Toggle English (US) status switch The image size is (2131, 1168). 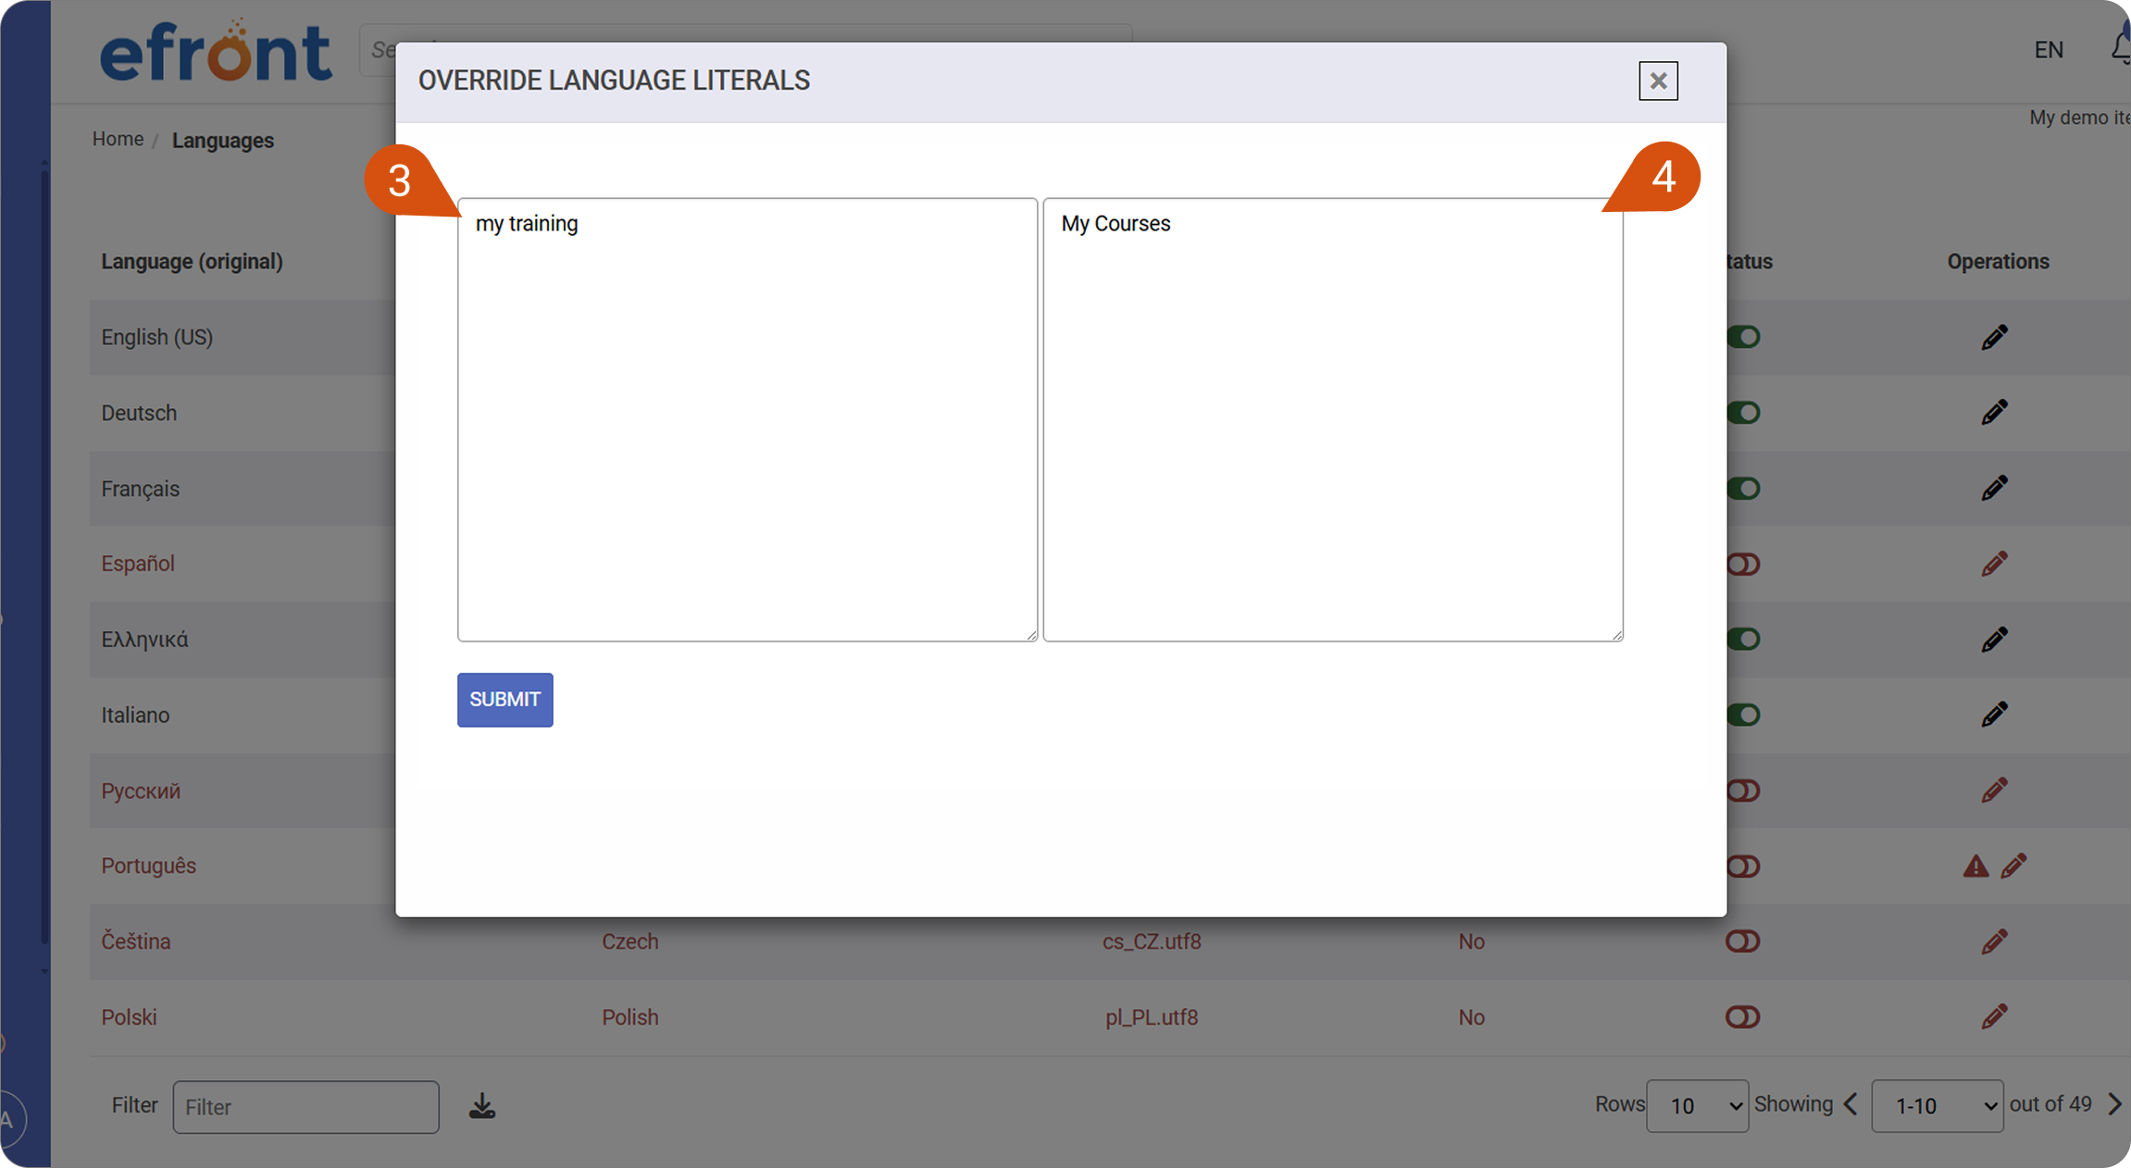pyautogui.click(x=1743, y=337)
